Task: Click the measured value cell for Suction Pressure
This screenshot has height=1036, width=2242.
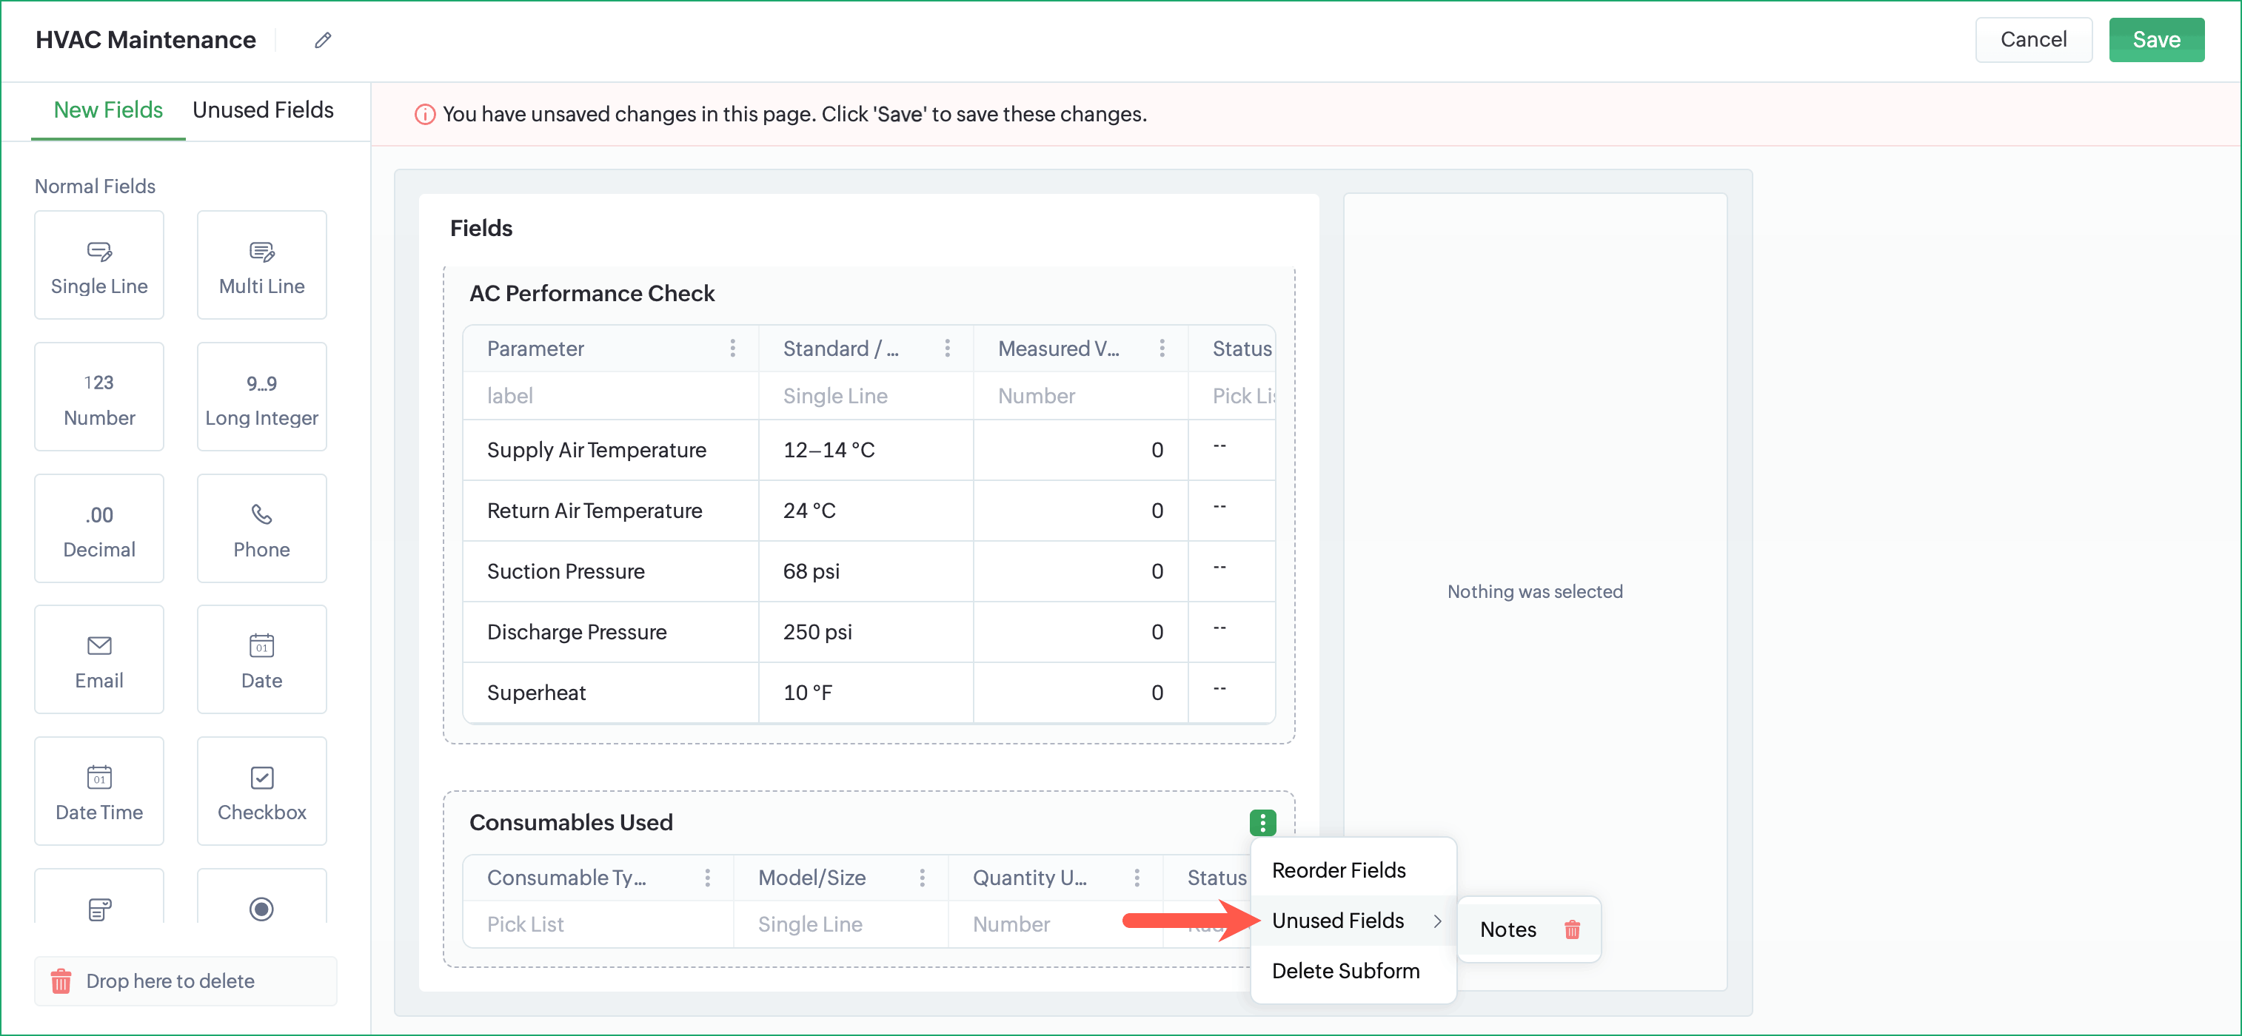Action: click(x=1080, y=572)
